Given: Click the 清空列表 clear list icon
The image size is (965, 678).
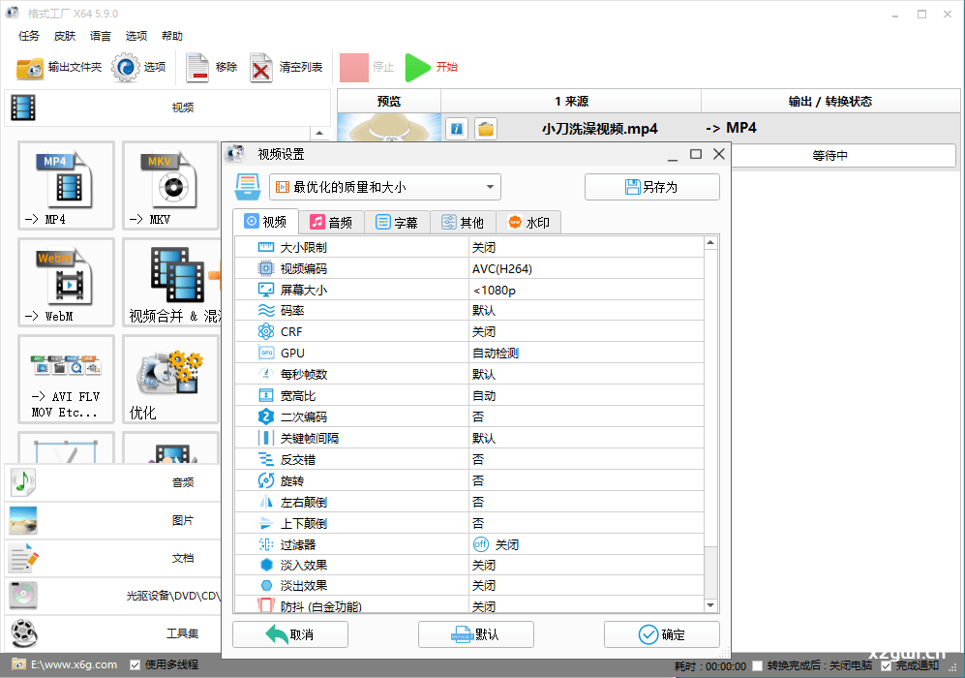Looking at the screenshot, I should pyautogui.click(x=259, y=68).
